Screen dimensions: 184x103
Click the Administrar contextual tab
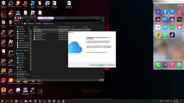[x=46, y=18]
